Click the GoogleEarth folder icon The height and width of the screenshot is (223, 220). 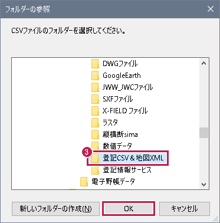95,76
